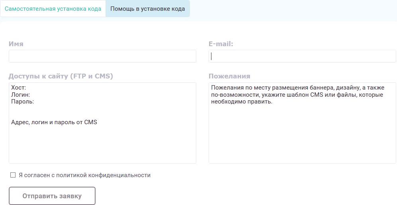Image resolution: width=397 pixels, height=205 pixels.
Task: Click the placeholder text about banner placement
Action: [297, 95]
